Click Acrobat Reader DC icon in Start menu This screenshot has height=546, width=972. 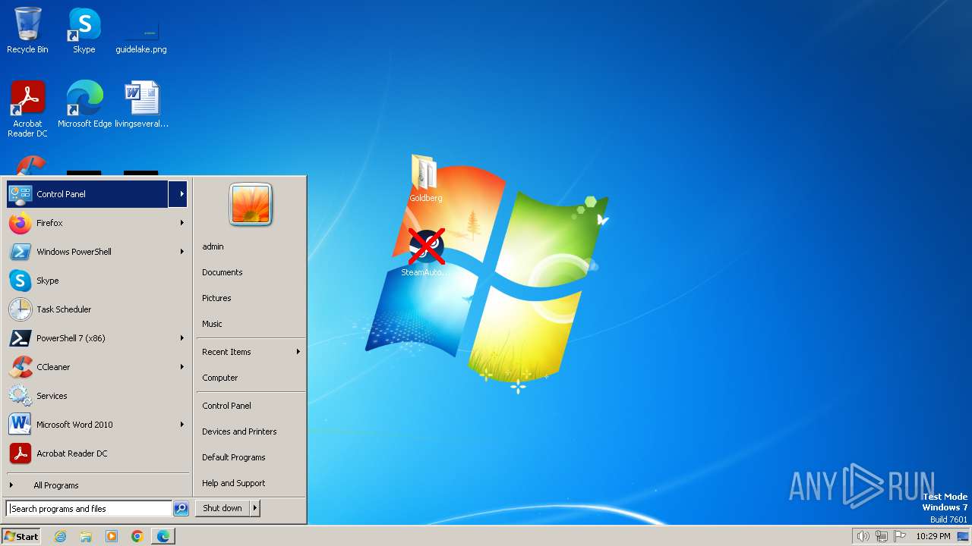(x=21, y=453)
